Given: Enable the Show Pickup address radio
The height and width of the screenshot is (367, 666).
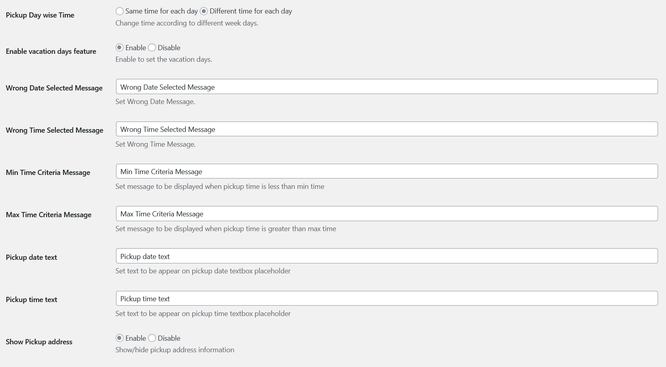Looking at the screenshot, I should point(120,338).
